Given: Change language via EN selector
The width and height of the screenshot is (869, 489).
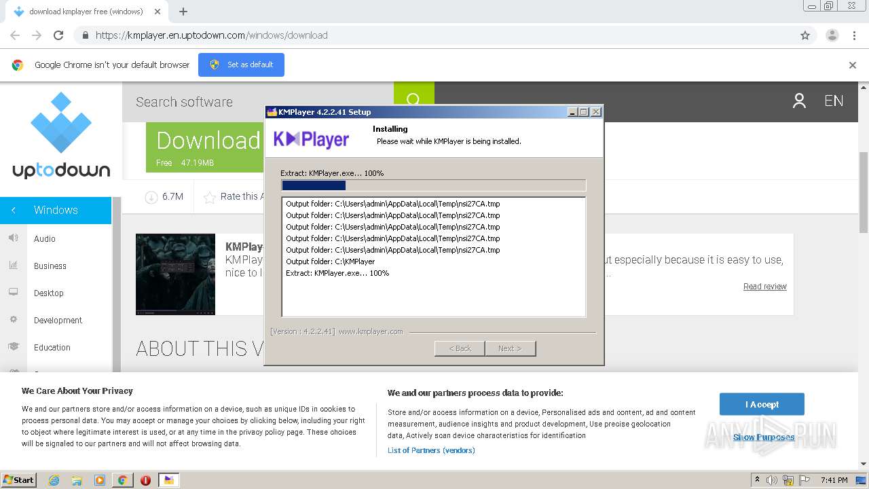Looking at the screenshot, I should point(834,101).
